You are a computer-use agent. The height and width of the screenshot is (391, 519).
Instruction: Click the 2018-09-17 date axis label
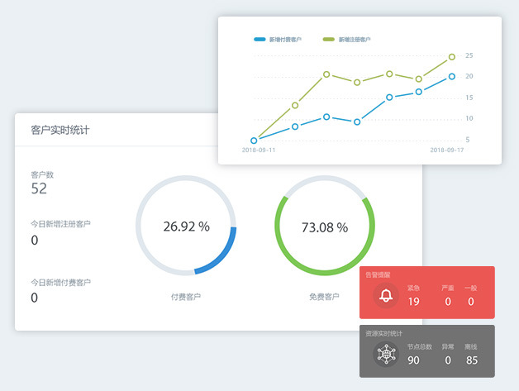point(447,150)
